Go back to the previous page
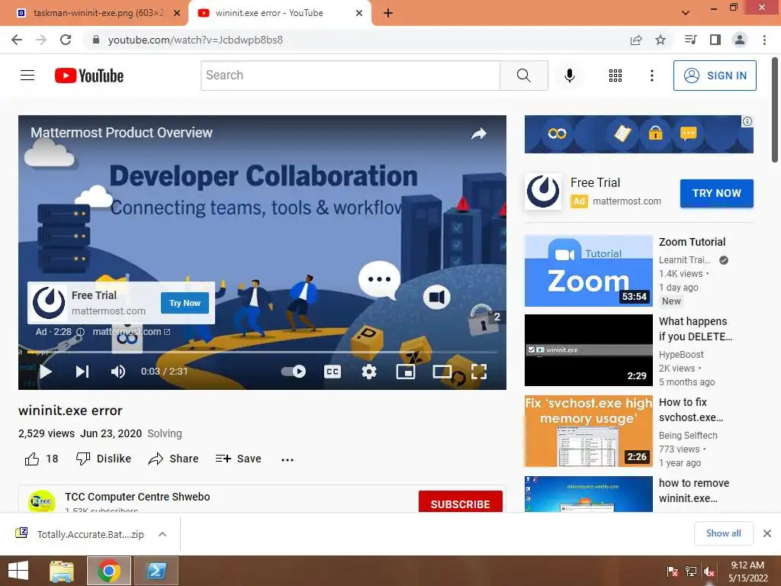The height and width of the screenshot is (586, 781). (x=17, y=40)
